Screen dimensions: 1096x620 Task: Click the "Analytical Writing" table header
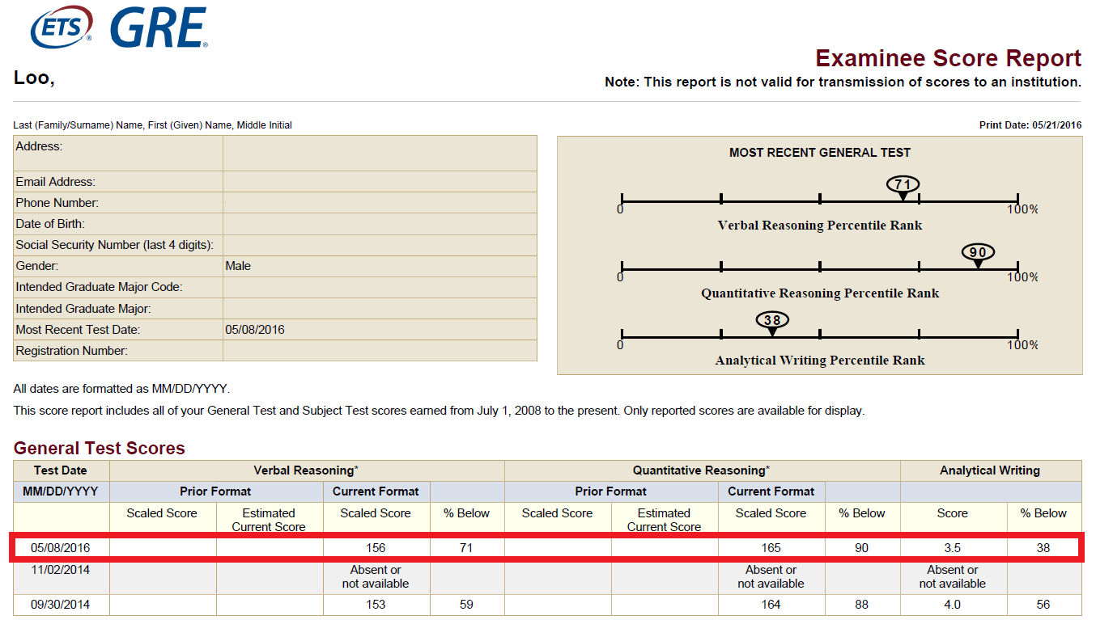(990, 470)
